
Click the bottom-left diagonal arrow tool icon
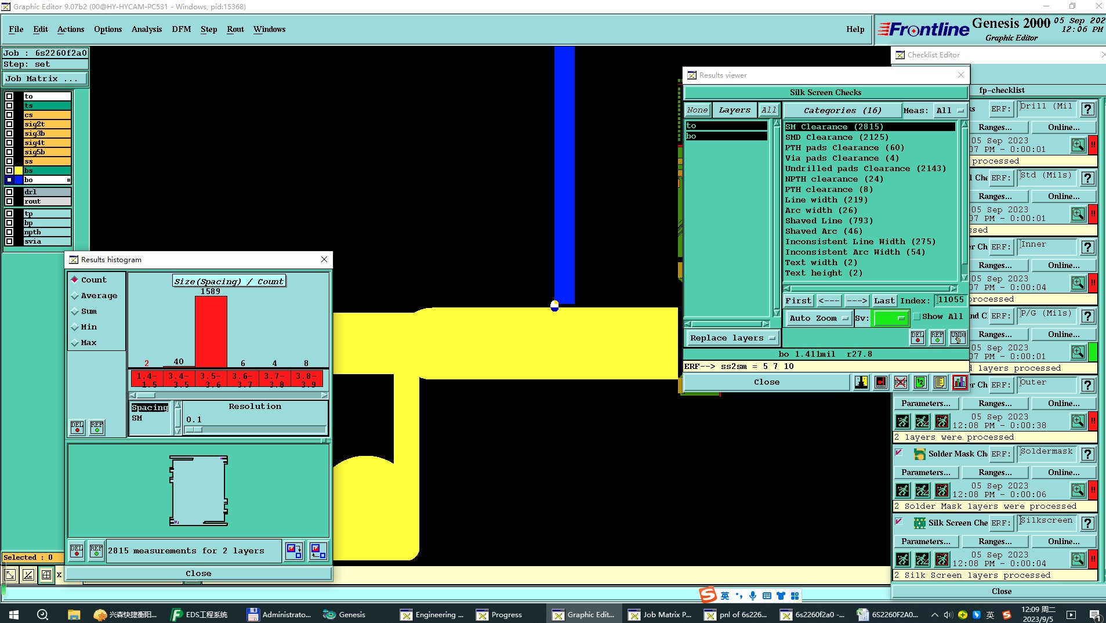(x=10, y=575)
